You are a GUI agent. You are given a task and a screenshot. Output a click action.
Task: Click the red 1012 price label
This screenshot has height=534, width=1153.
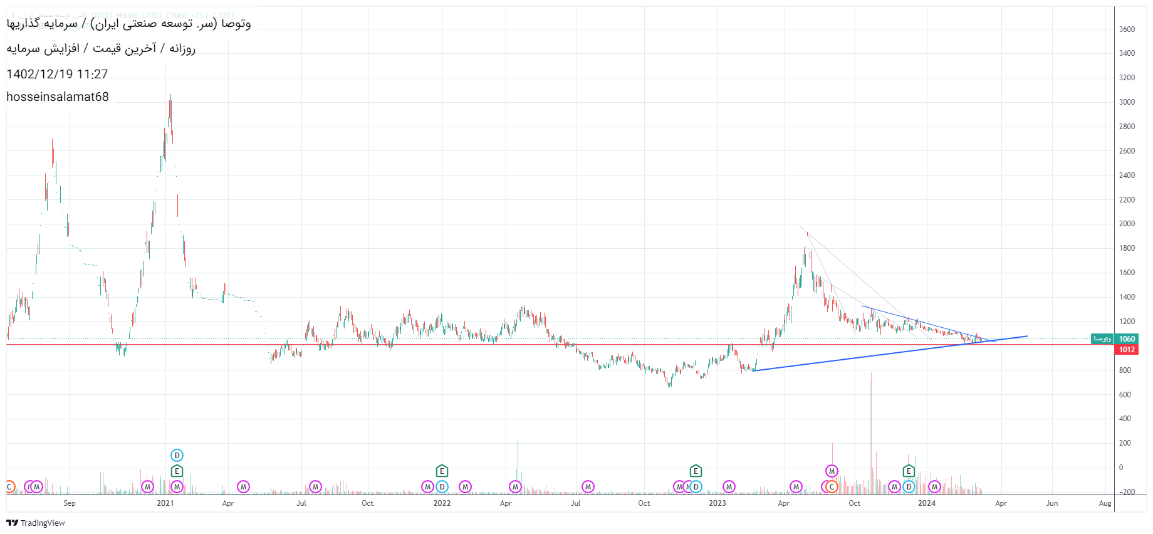click(1127, 350)
